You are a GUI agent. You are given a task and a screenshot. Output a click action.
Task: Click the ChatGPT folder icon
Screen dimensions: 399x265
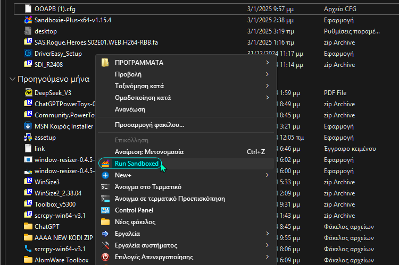(x=28, y=226)
